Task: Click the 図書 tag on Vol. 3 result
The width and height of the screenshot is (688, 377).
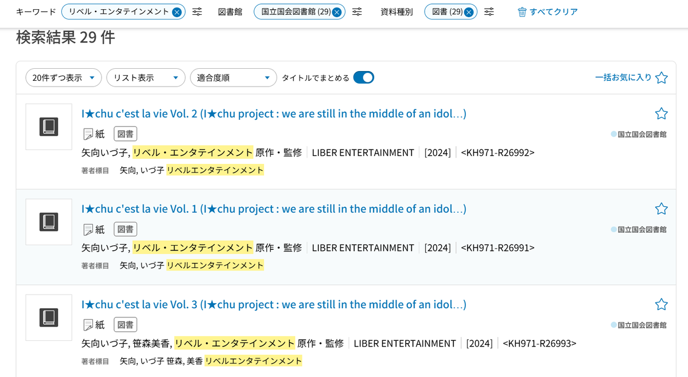Action: coord(126,324)
